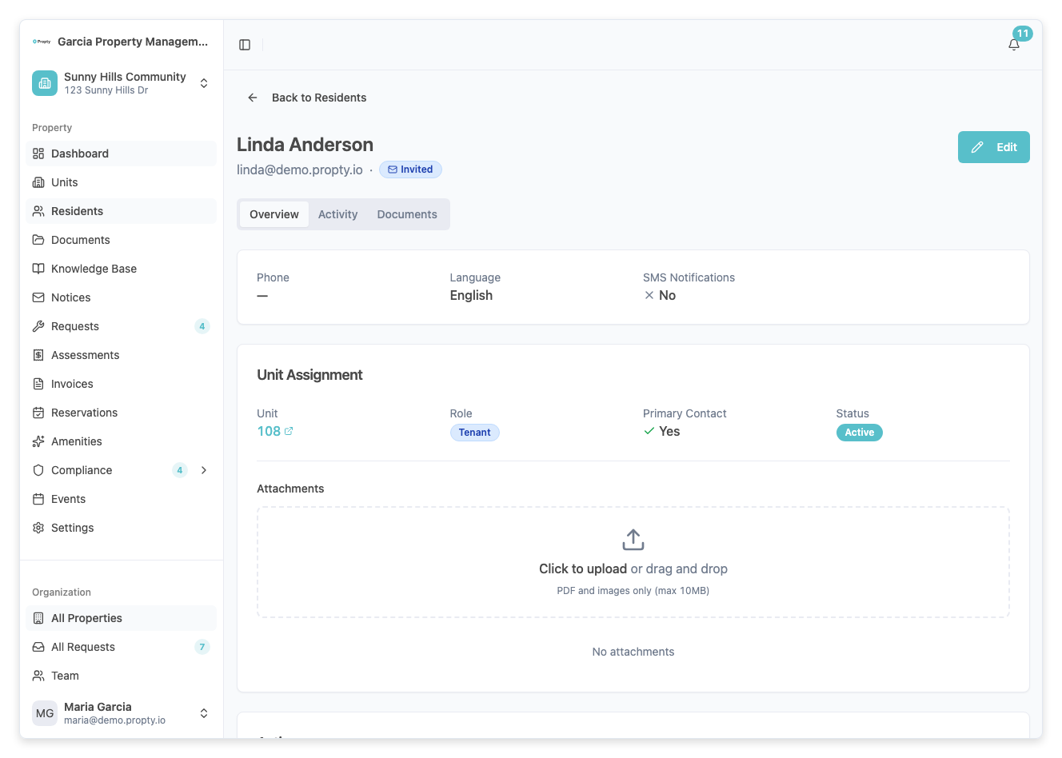1062x758 pixels.
Task: Click the Requests wrench icon
Action: [x=38, y=326]
